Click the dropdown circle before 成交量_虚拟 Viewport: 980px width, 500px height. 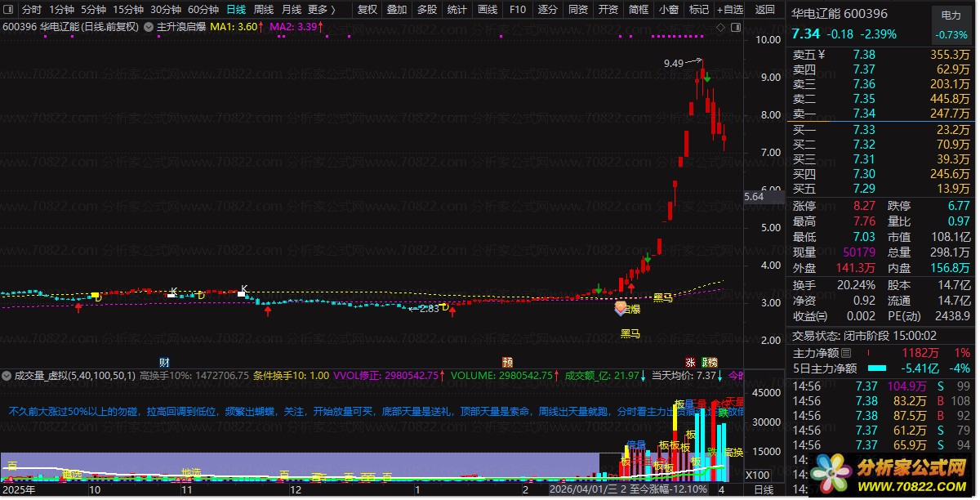[7, 376]
